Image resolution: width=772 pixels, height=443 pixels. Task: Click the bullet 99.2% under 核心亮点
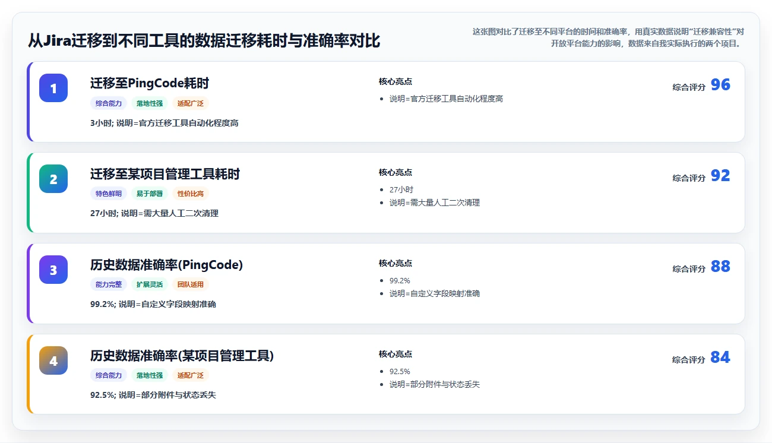pos(400,280)
